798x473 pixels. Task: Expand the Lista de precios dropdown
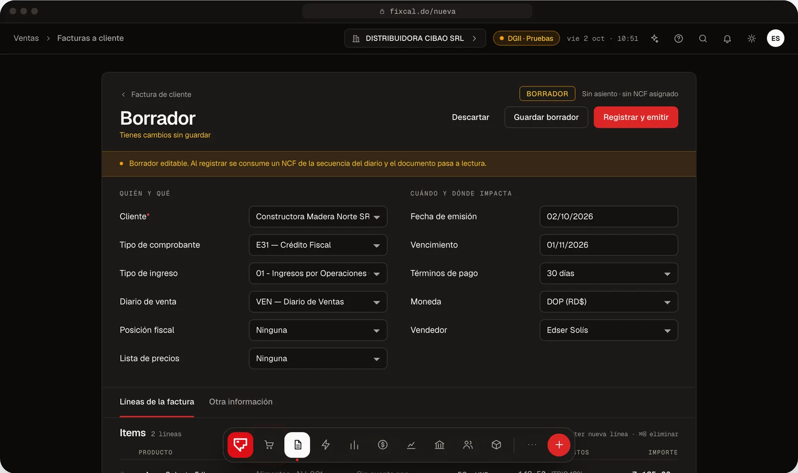tap(318, 359)
